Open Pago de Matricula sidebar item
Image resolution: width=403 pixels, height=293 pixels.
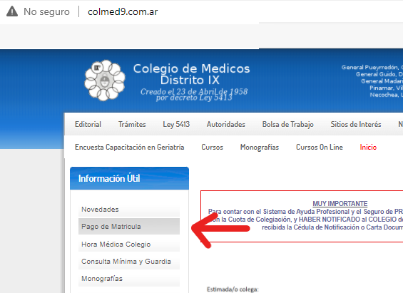[x=129, y=226]
